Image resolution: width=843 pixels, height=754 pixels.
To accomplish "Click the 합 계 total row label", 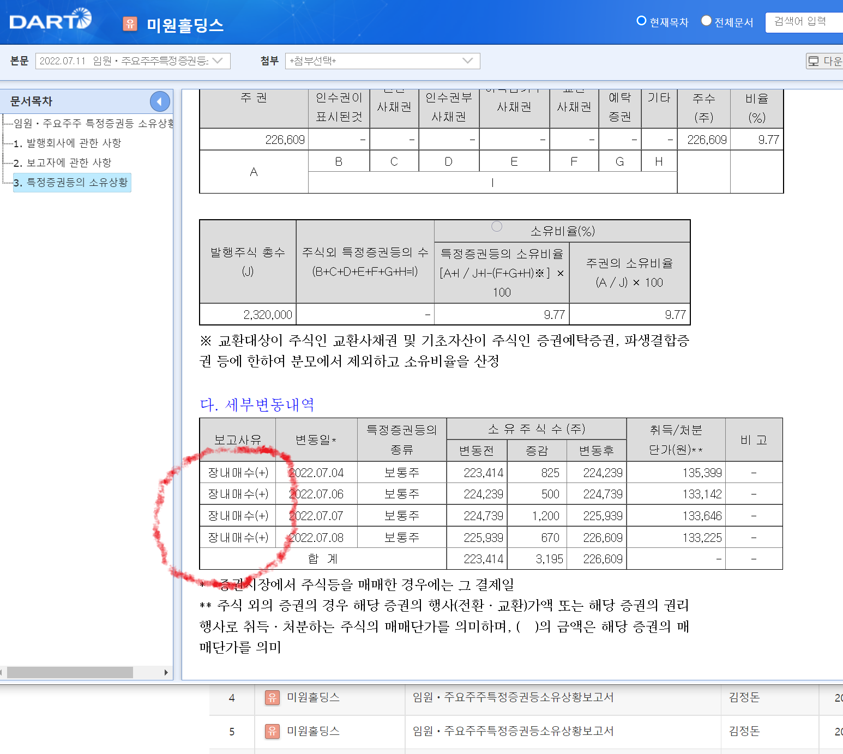I will [x=323, y=559].
